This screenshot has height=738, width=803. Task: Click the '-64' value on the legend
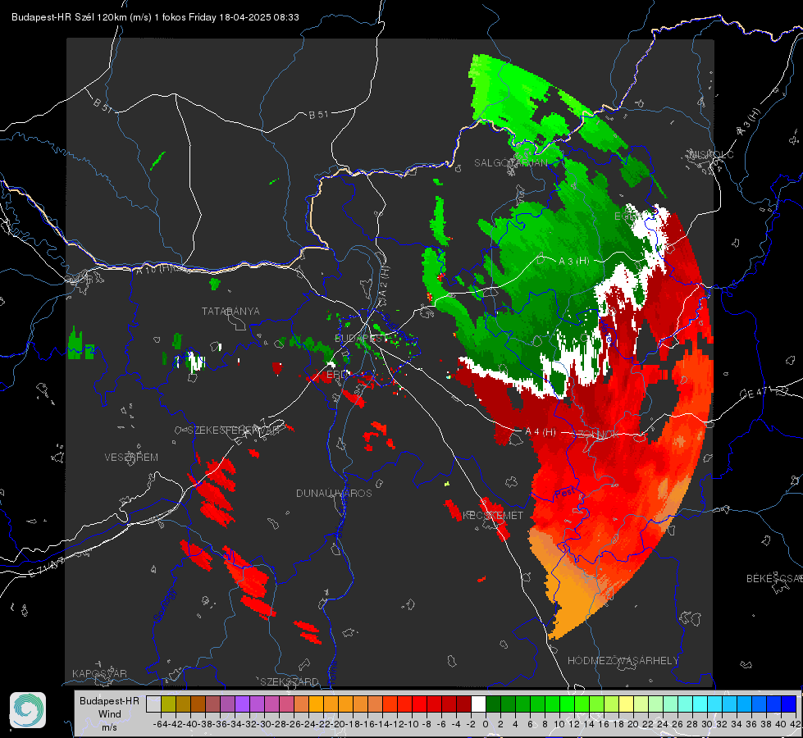click(161, 724)
